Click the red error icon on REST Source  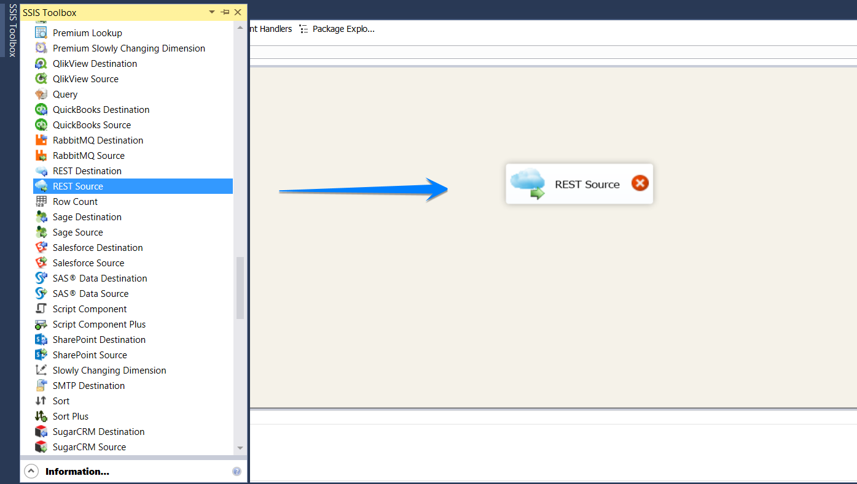click(640, 183)
